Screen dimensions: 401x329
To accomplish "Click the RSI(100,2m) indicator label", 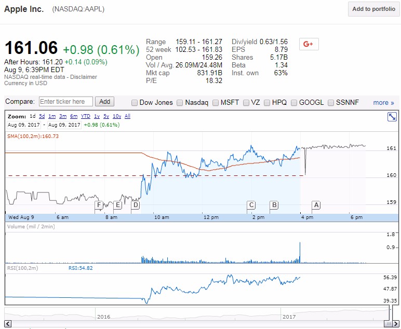I will click(x=22, y=268).
